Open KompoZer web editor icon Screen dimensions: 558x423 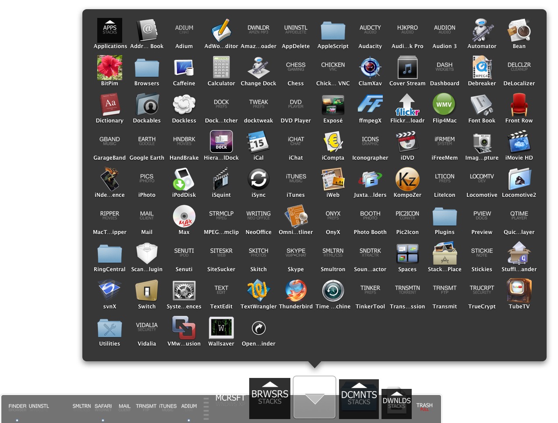click(x=407, y=179)
